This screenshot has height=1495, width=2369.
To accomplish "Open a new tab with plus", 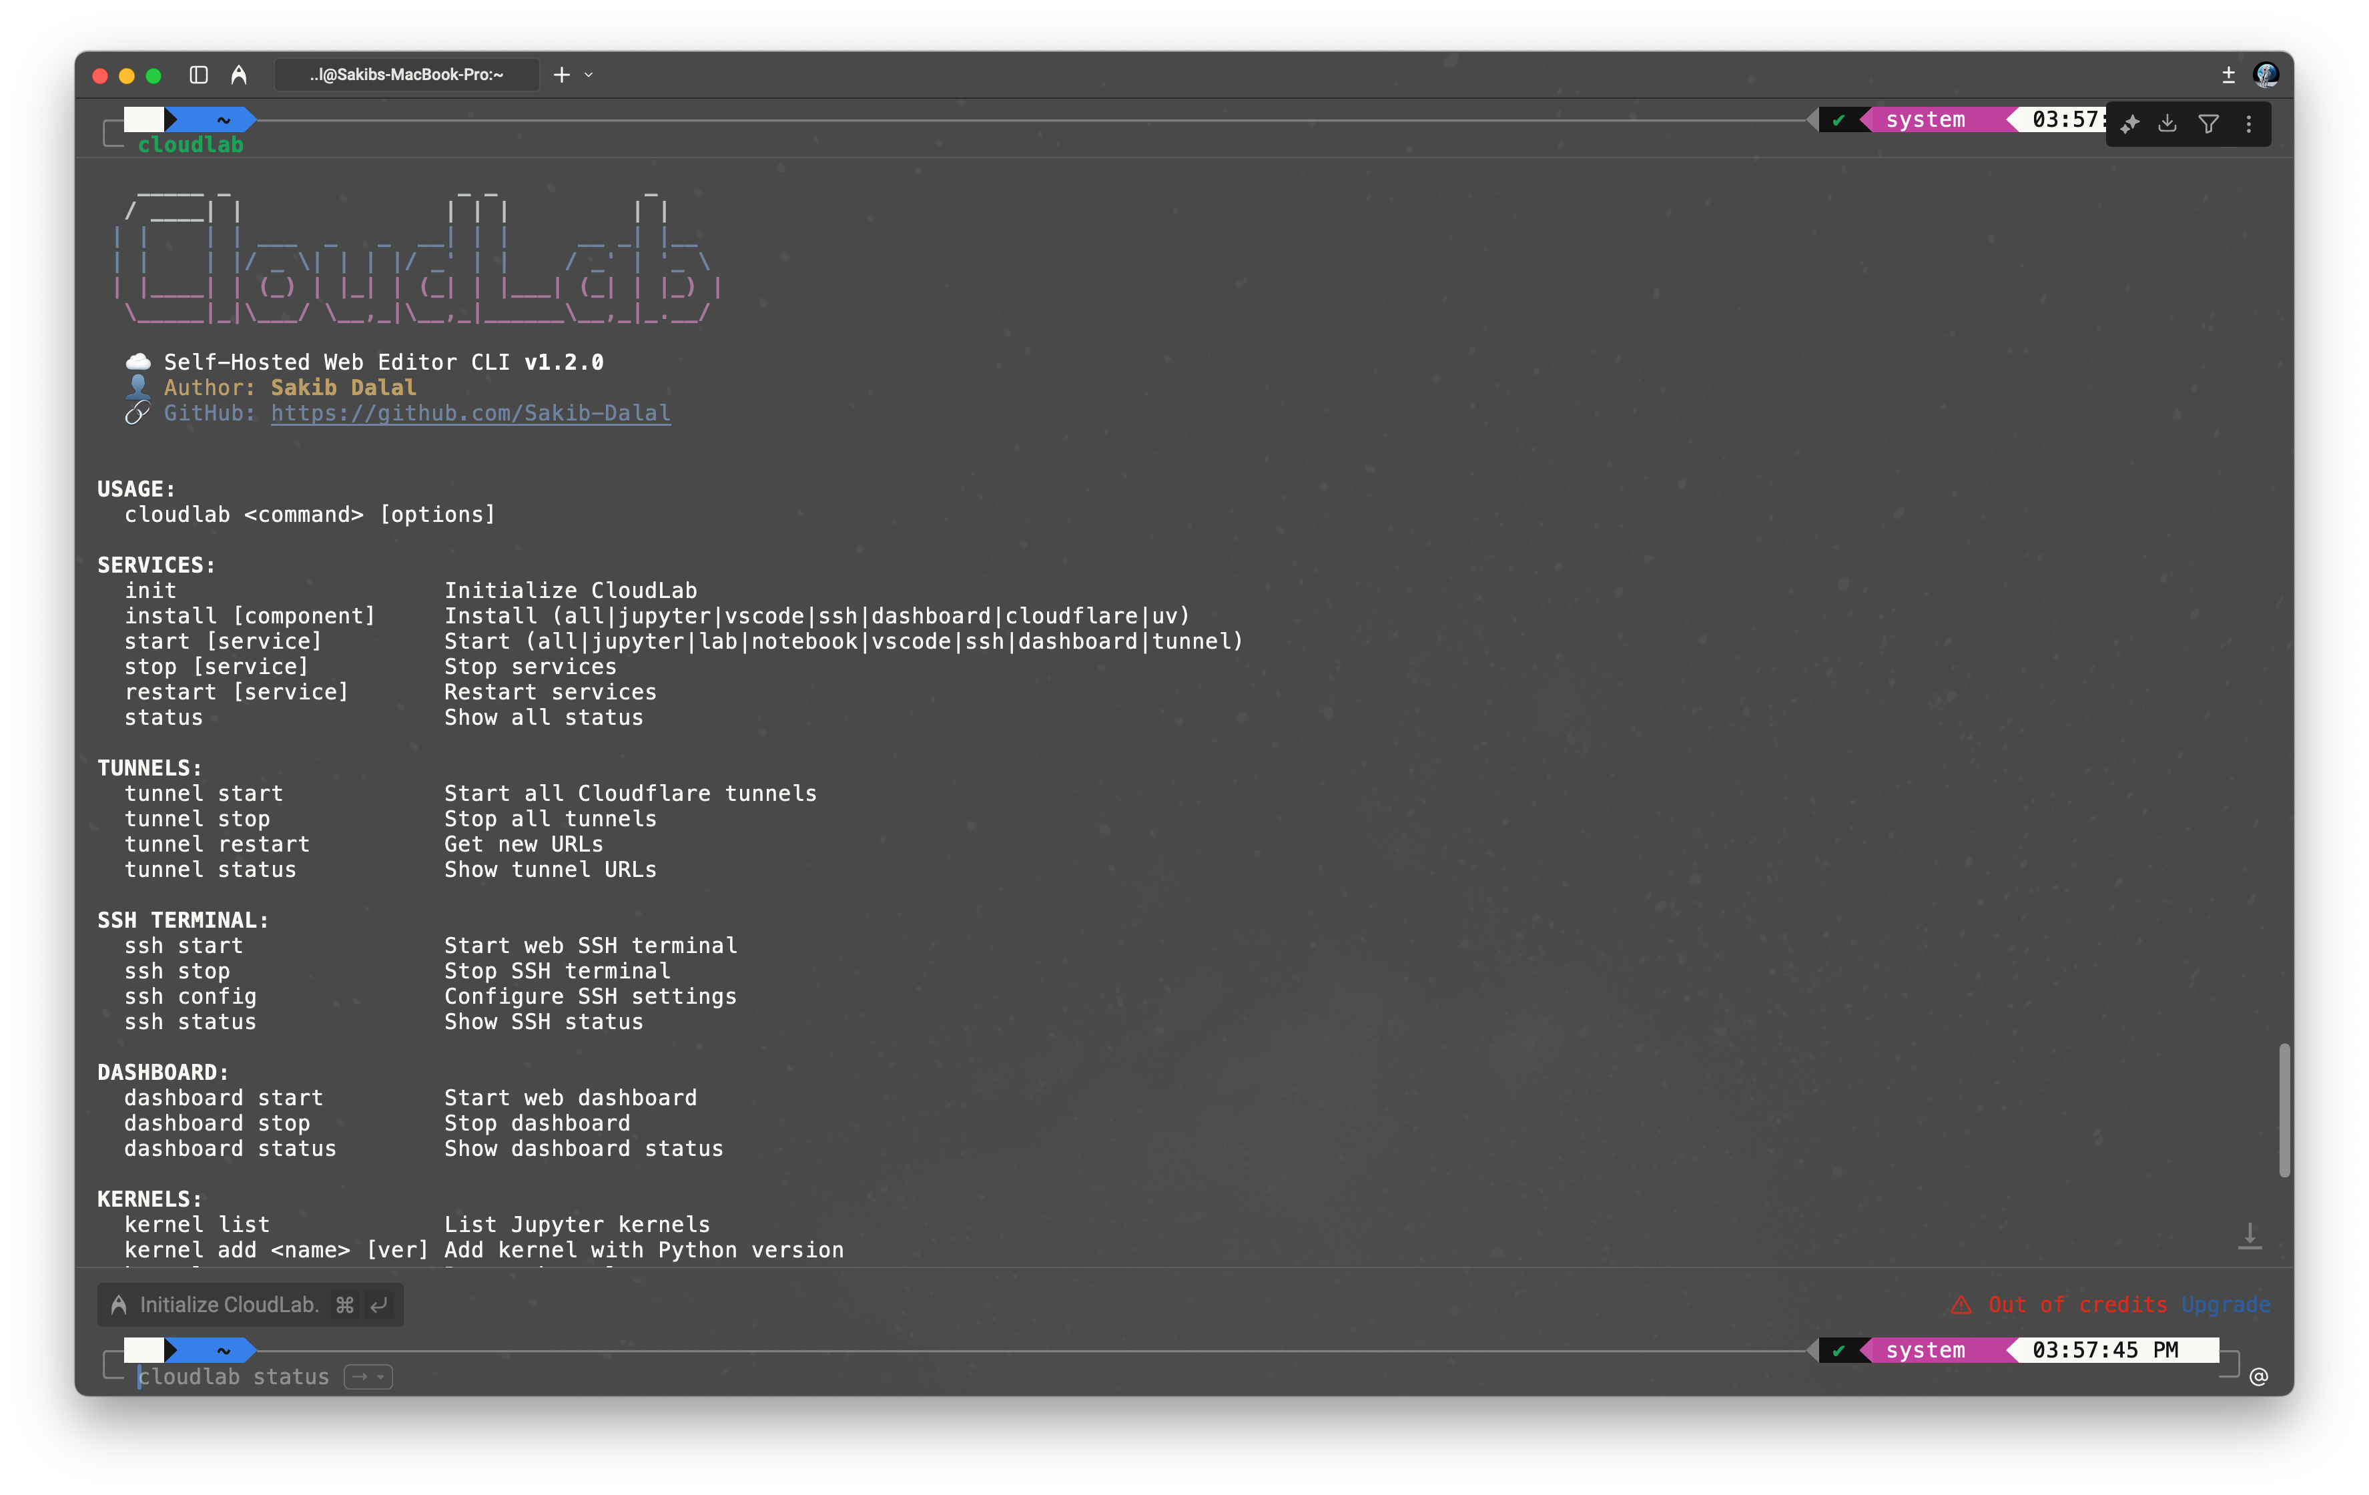I will [561, 75].
